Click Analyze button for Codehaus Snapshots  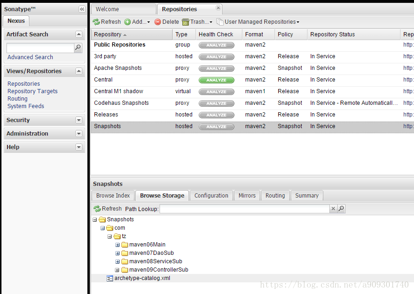[x=216, y=103]
